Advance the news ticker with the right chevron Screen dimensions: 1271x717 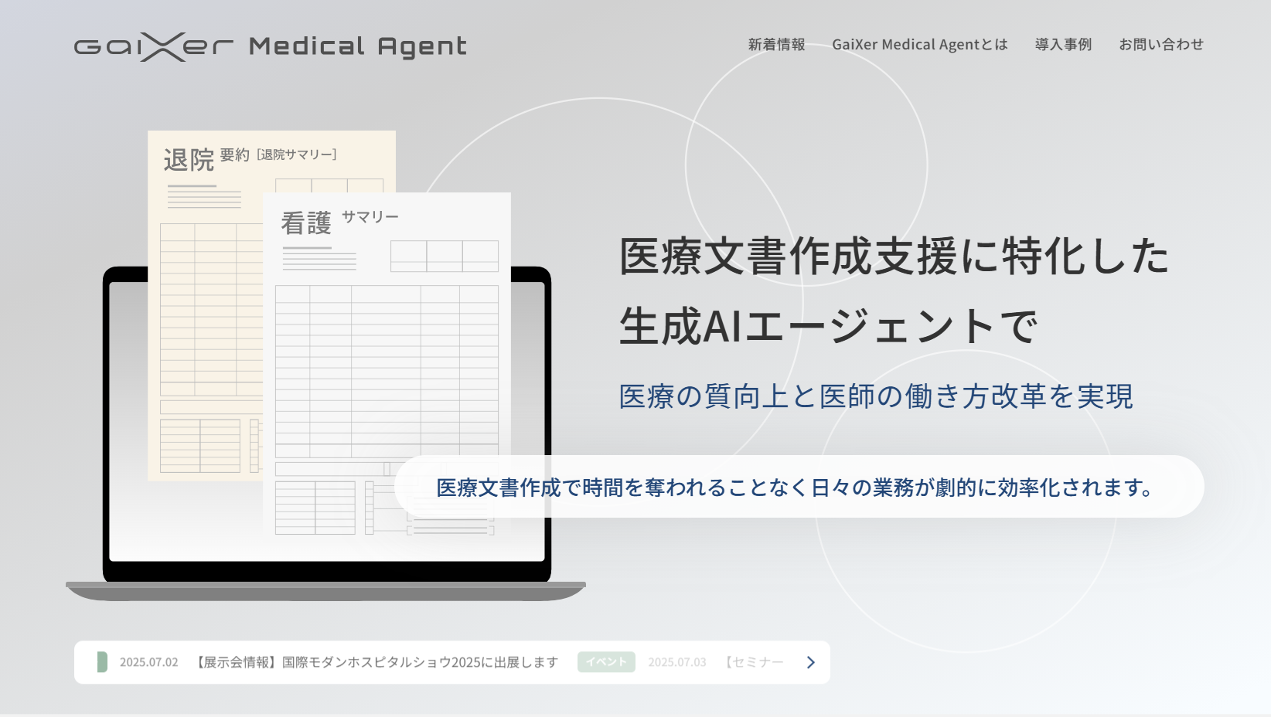coord(810,662)
